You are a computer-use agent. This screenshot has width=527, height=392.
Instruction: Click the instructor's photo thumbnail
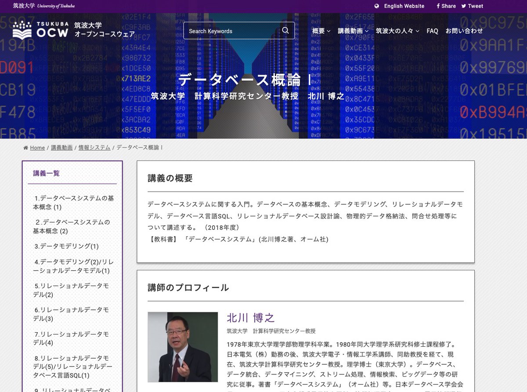pos(183,347)
